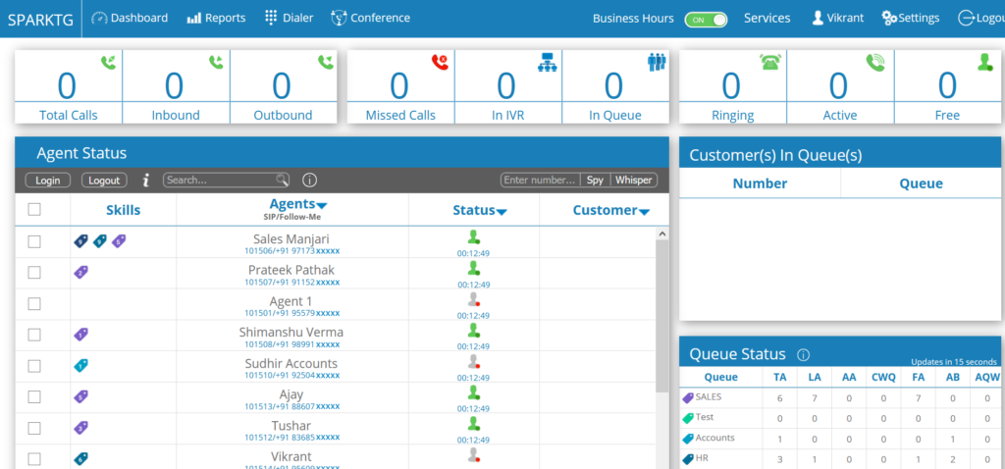Click Sales Manjari's green status icon
1005x469 pixels.
tap(473, 237)
